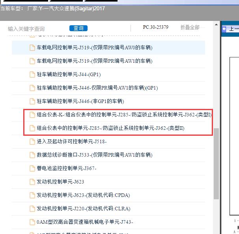Screen dimensions: 239x234
Task: Open 车载电网控制单元-J519 AW0 document
Action: point(95,48)
